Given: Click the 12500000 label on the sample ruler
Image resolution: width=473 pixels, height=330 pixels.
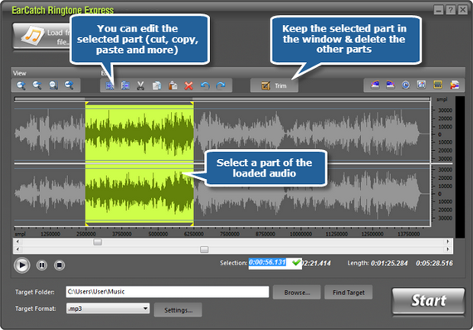Looking at the screenshot, I should 373,234.
